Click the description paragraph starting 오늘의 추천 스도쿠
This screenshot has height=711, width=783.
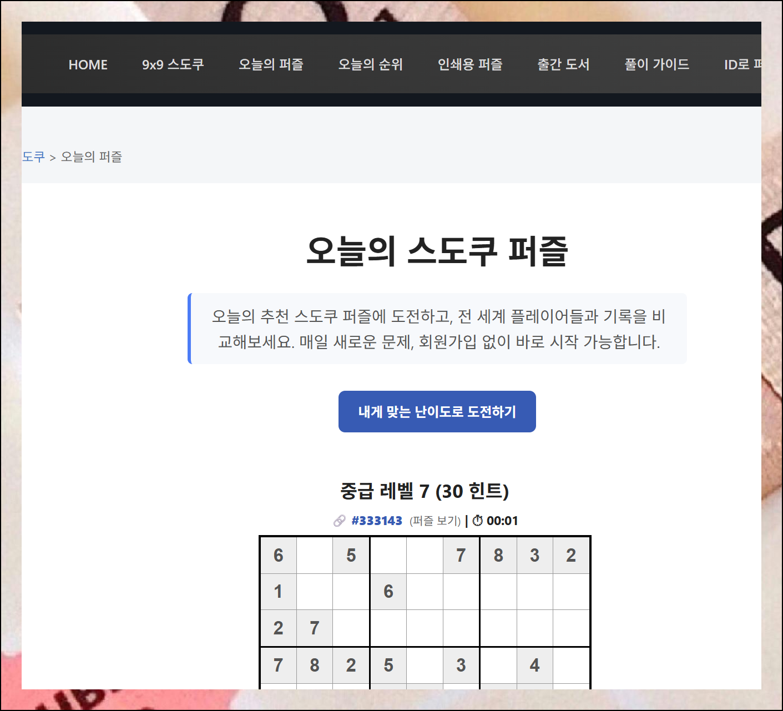pyautogui.click(x=438, y=329)
